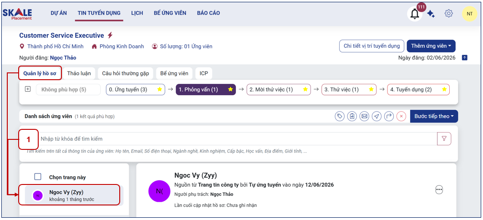The image size is (483, 220).
Task: Click the three-dots menu for Ngoc Vy
Action: click(x=439, y=190)
